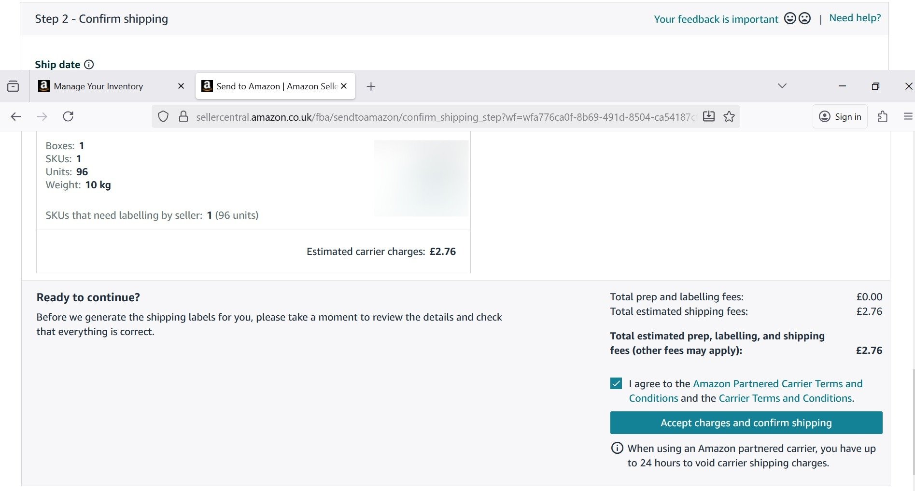Expand the list all tabs chevron
Image resolution: width=915 pixels, height=491 pixels.
click(782, 86)
